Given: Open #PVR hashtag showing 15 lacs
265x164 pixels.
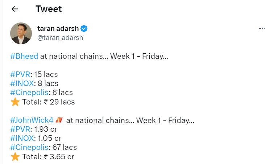Looking at the screenshot, I should [x=20, y=74].
